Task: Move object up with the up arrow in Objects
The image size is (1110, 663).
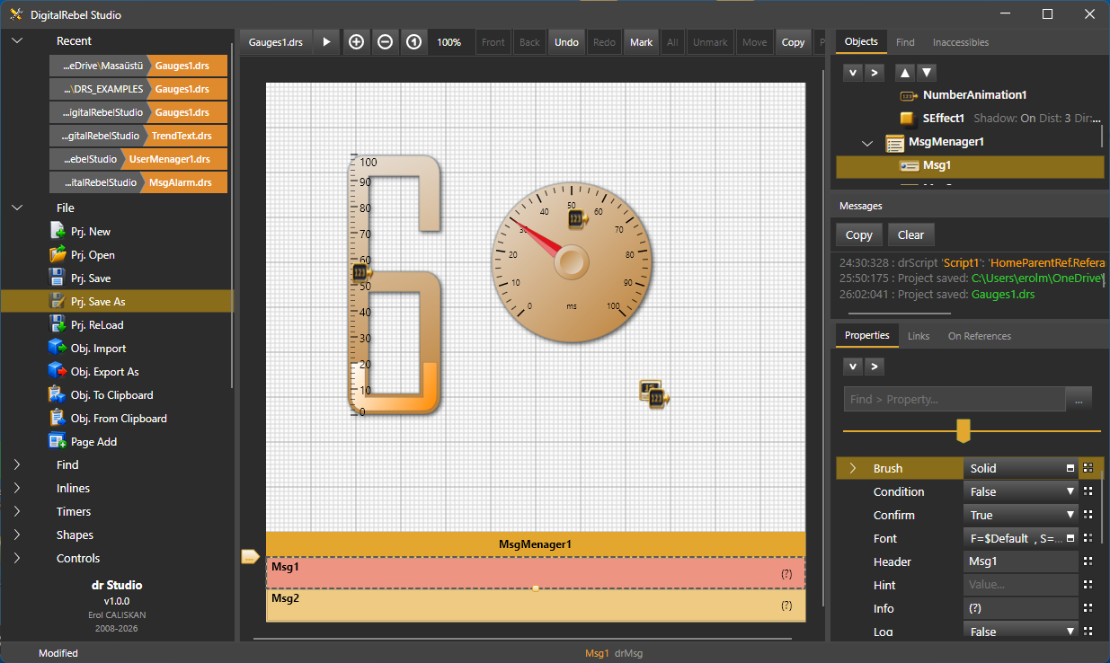Action: (906, 72)
